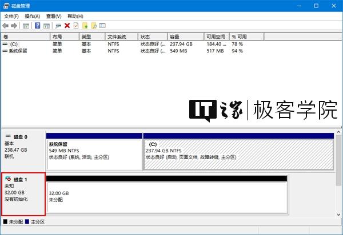Click the 磁盘 0 disk icon

tap(8, 136)
